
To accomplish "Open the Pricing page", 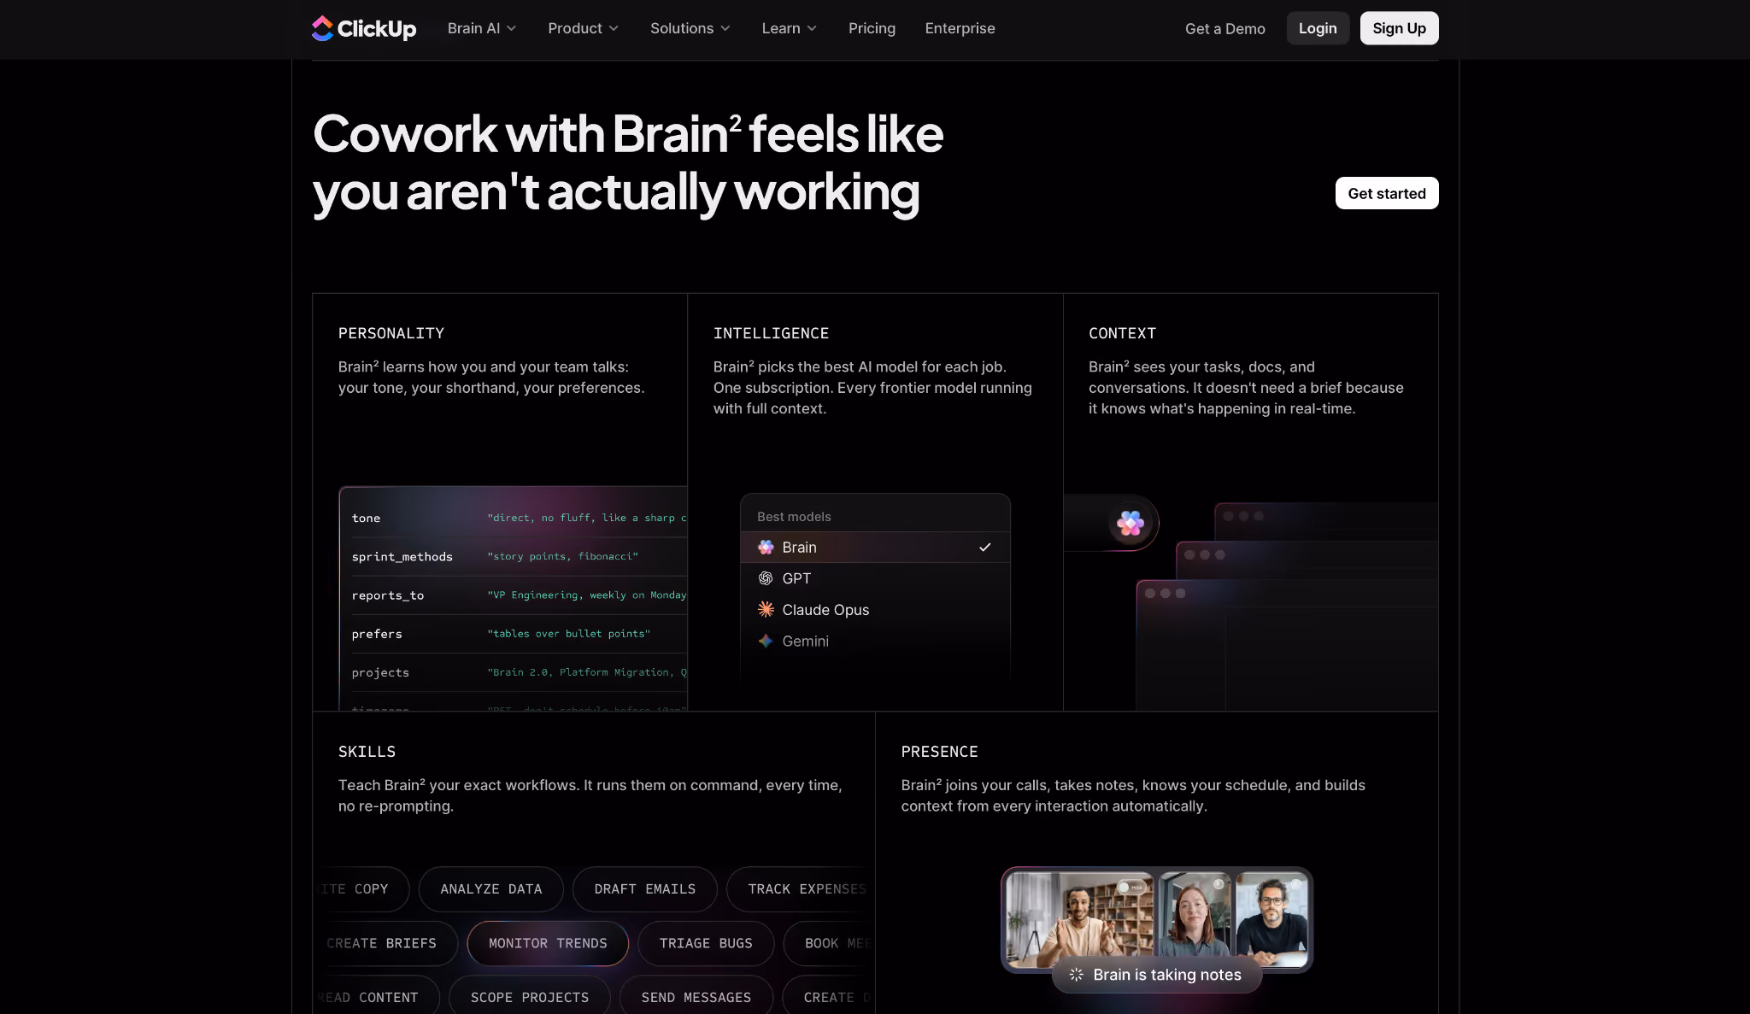I will (872, 28).
